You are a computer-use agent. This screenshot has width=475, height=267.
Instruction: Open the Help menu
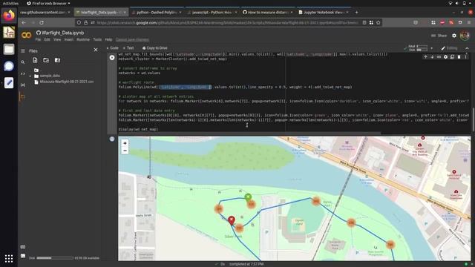pyautogui.click(x=108, y=39)
